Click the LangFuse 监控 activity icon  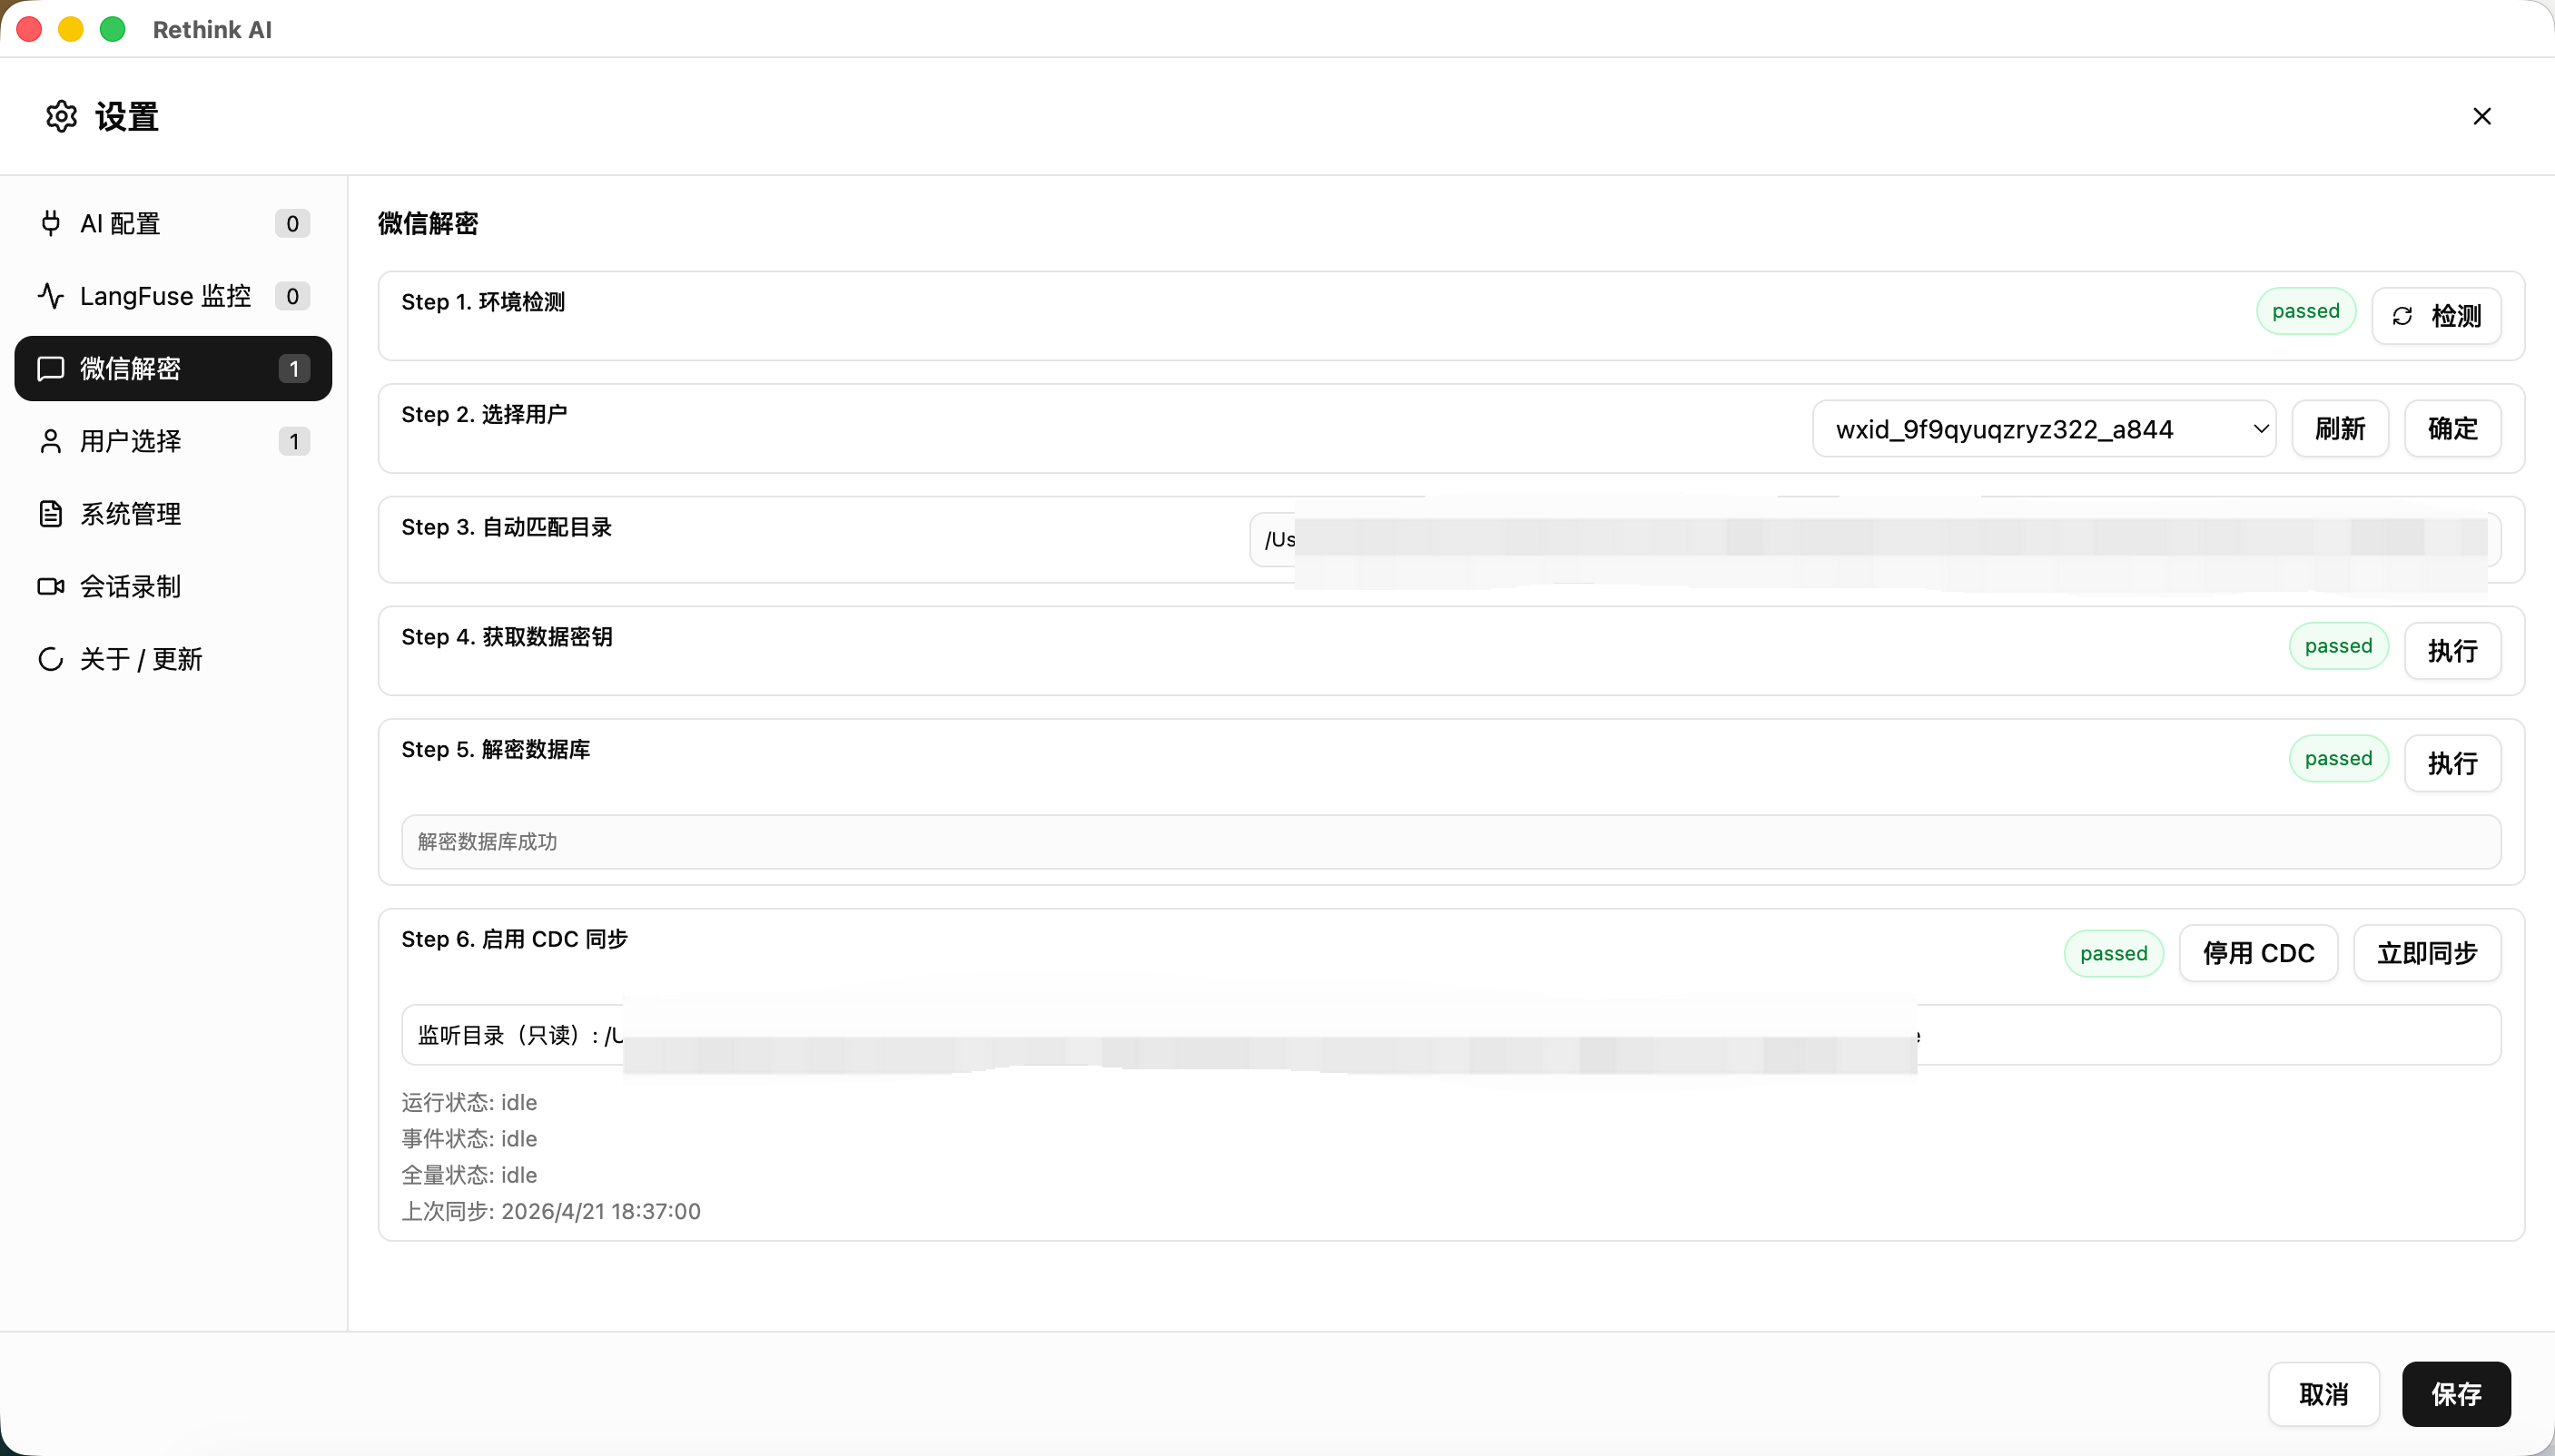coord(50,296)
